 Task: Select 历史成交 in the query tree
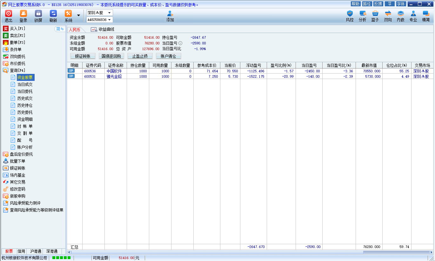(x=25, y=98)
